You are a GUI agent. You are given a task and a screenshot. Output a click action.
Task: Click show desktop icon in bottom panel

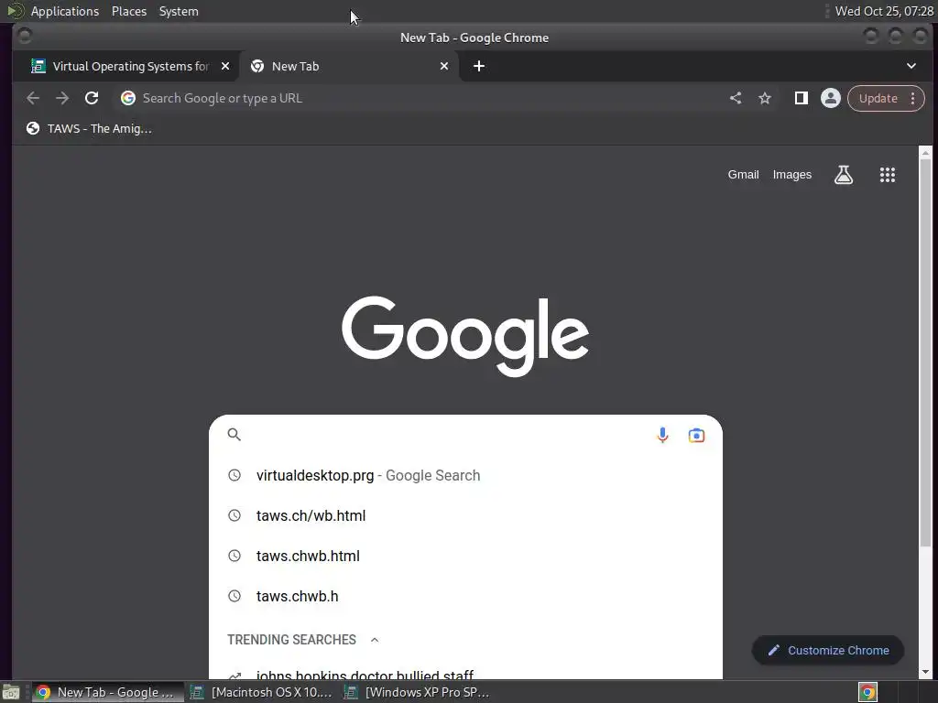(x=11, y=692)
